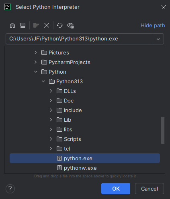Image resolution: width=170 pixels, height=199 pixels.
Task: Click the vertical scrollbar thumb
Action: tap(163, 130)
